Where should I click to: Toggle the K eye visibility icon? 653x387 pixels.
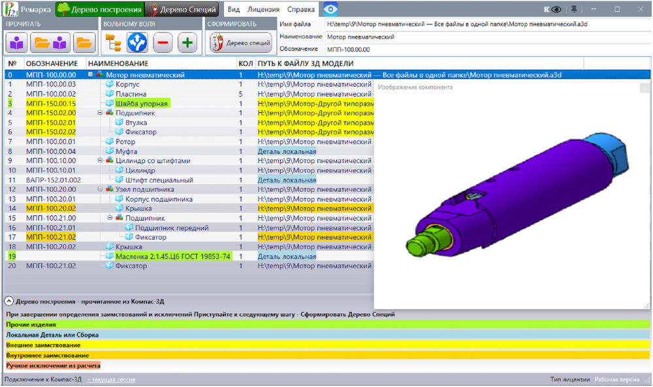552,9
